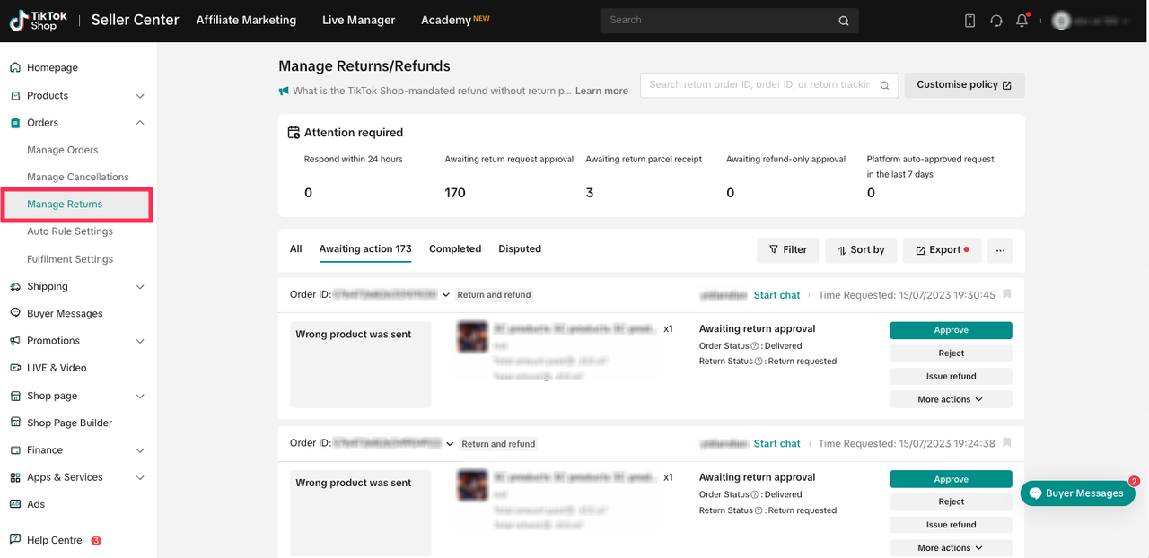This screenshot has height=558, width=1149.
Task: Click the bookmark flag on first order
Action: tap(1006, 294)
